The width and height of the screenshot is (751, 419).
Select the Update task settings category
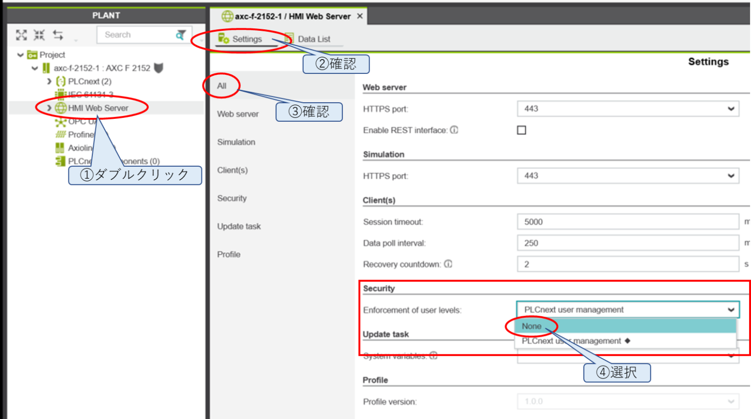click(x=239, y=226)
